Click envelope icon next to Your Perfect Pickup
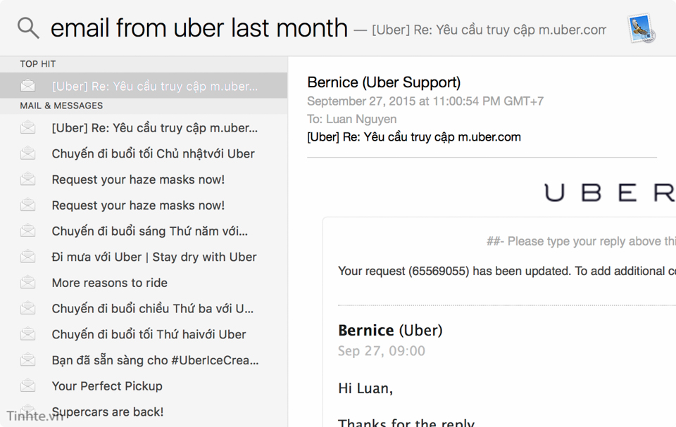The height and width of the screenshot is (427, 676). pos(27,385)
